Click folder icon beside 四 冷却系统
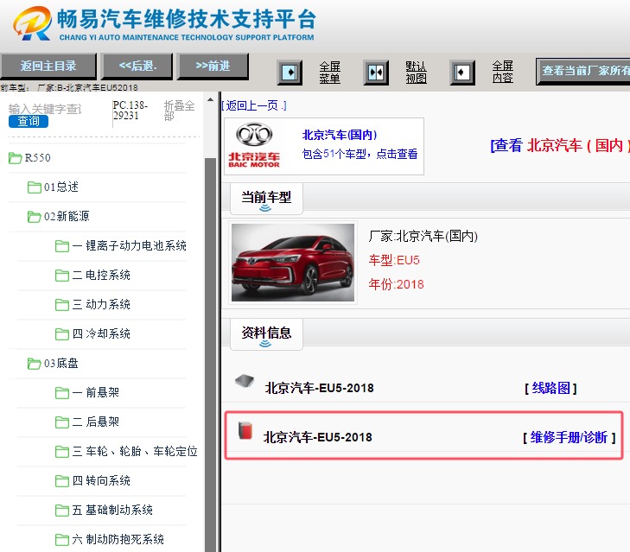Image resolution: width=630 pixels, height=552 pixels. [62, 333]
